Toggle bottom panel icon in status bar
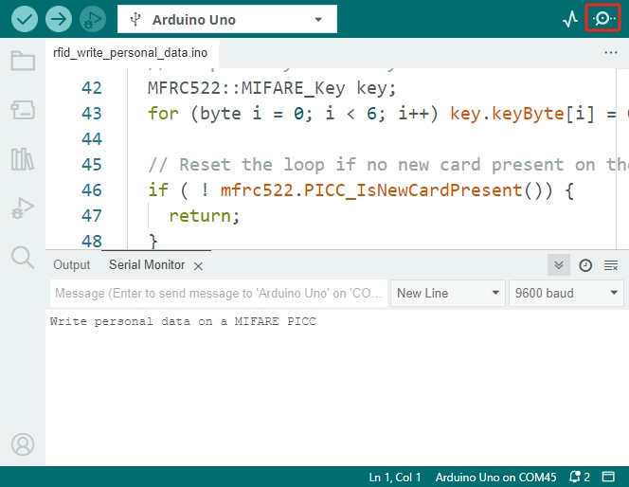This screenshot has height=487, width=629. pos(608,477)
